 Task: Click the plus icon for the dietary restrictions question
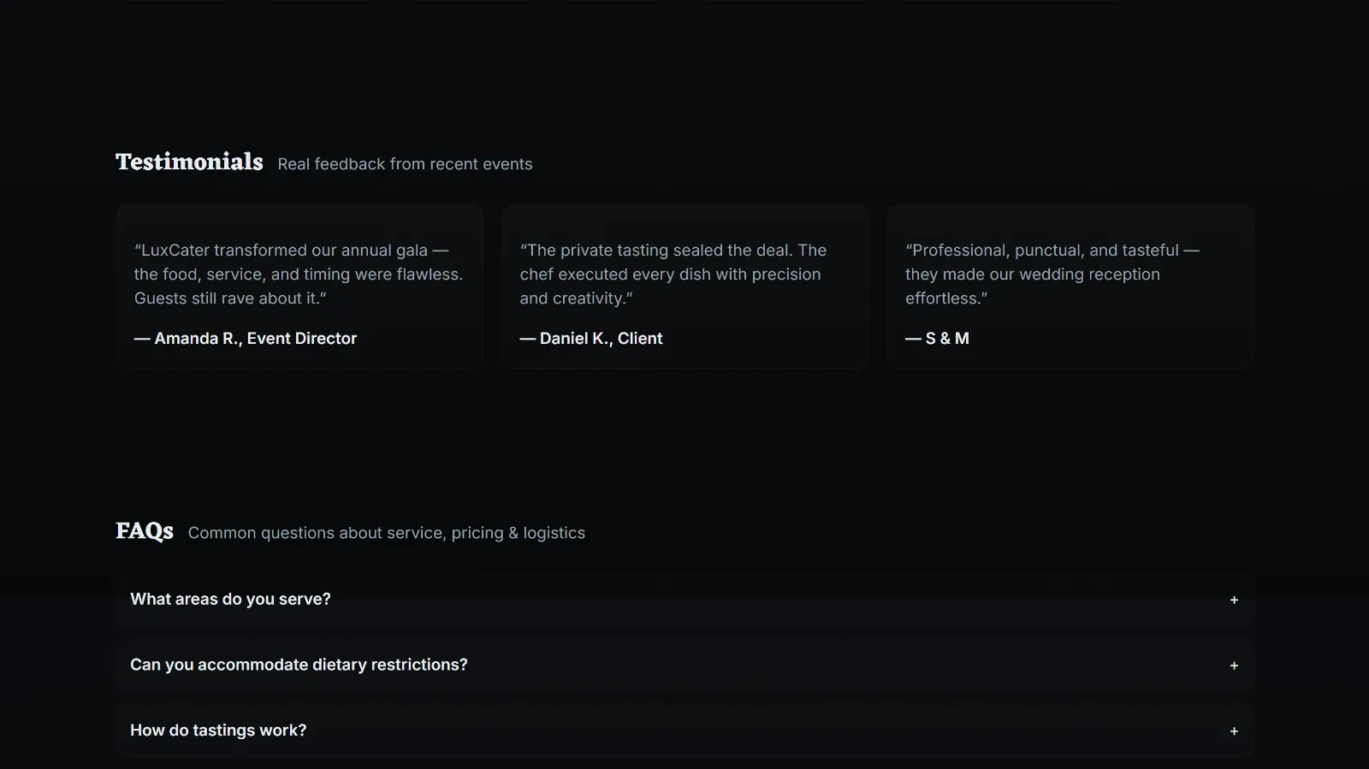point(1234,665)
